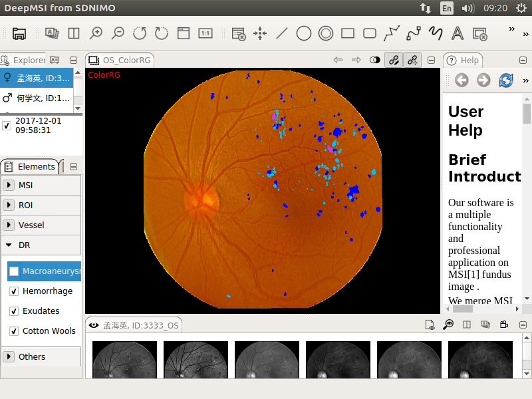Uncheck the Hemorrhage checkbox
Viewport: 532px width, 399px height.
pyautogui.click(x=14, y=291)
